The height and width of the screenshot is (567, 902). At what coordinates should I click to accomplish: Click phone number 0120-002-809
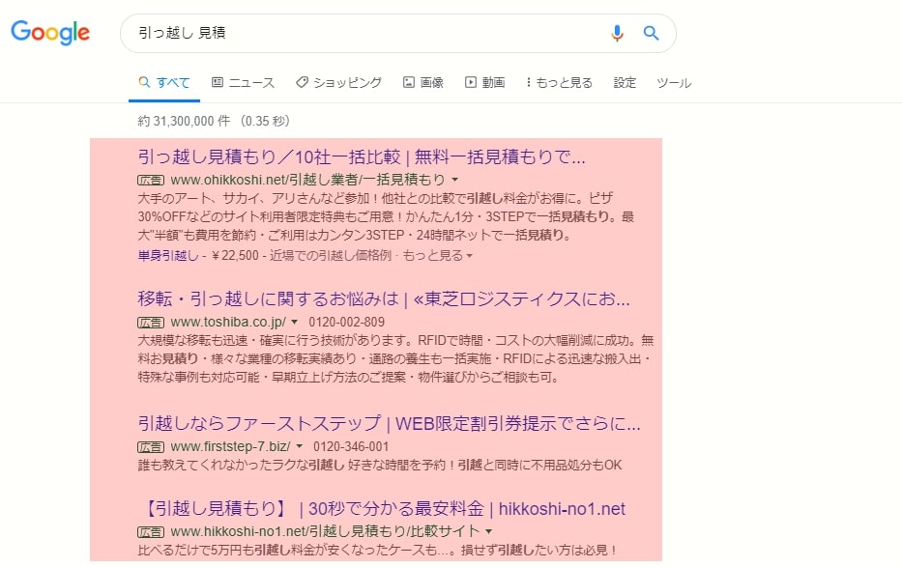(346, 323)
